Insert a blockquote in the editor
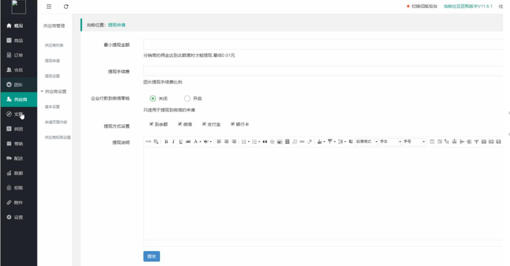510x266 pixels. click(265, 142)
